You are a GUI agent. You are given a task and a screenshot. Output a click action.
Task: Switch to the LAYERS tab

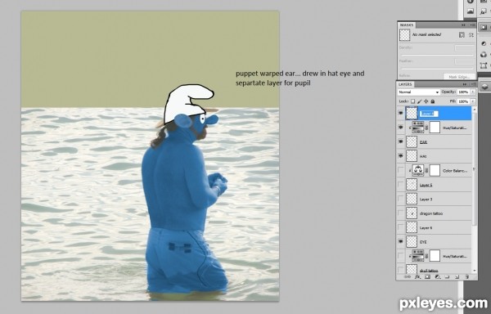coord(405,84)
